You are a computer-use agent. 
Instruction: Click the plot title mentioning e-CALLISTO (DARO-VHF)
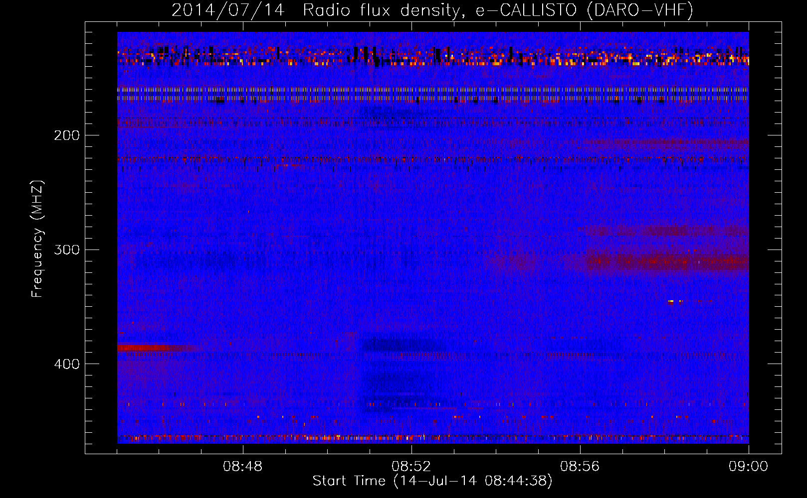click(432, 10)
